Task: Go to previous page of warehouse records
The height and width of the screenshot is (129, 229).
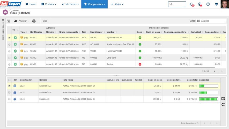Action: click(215, 71)
